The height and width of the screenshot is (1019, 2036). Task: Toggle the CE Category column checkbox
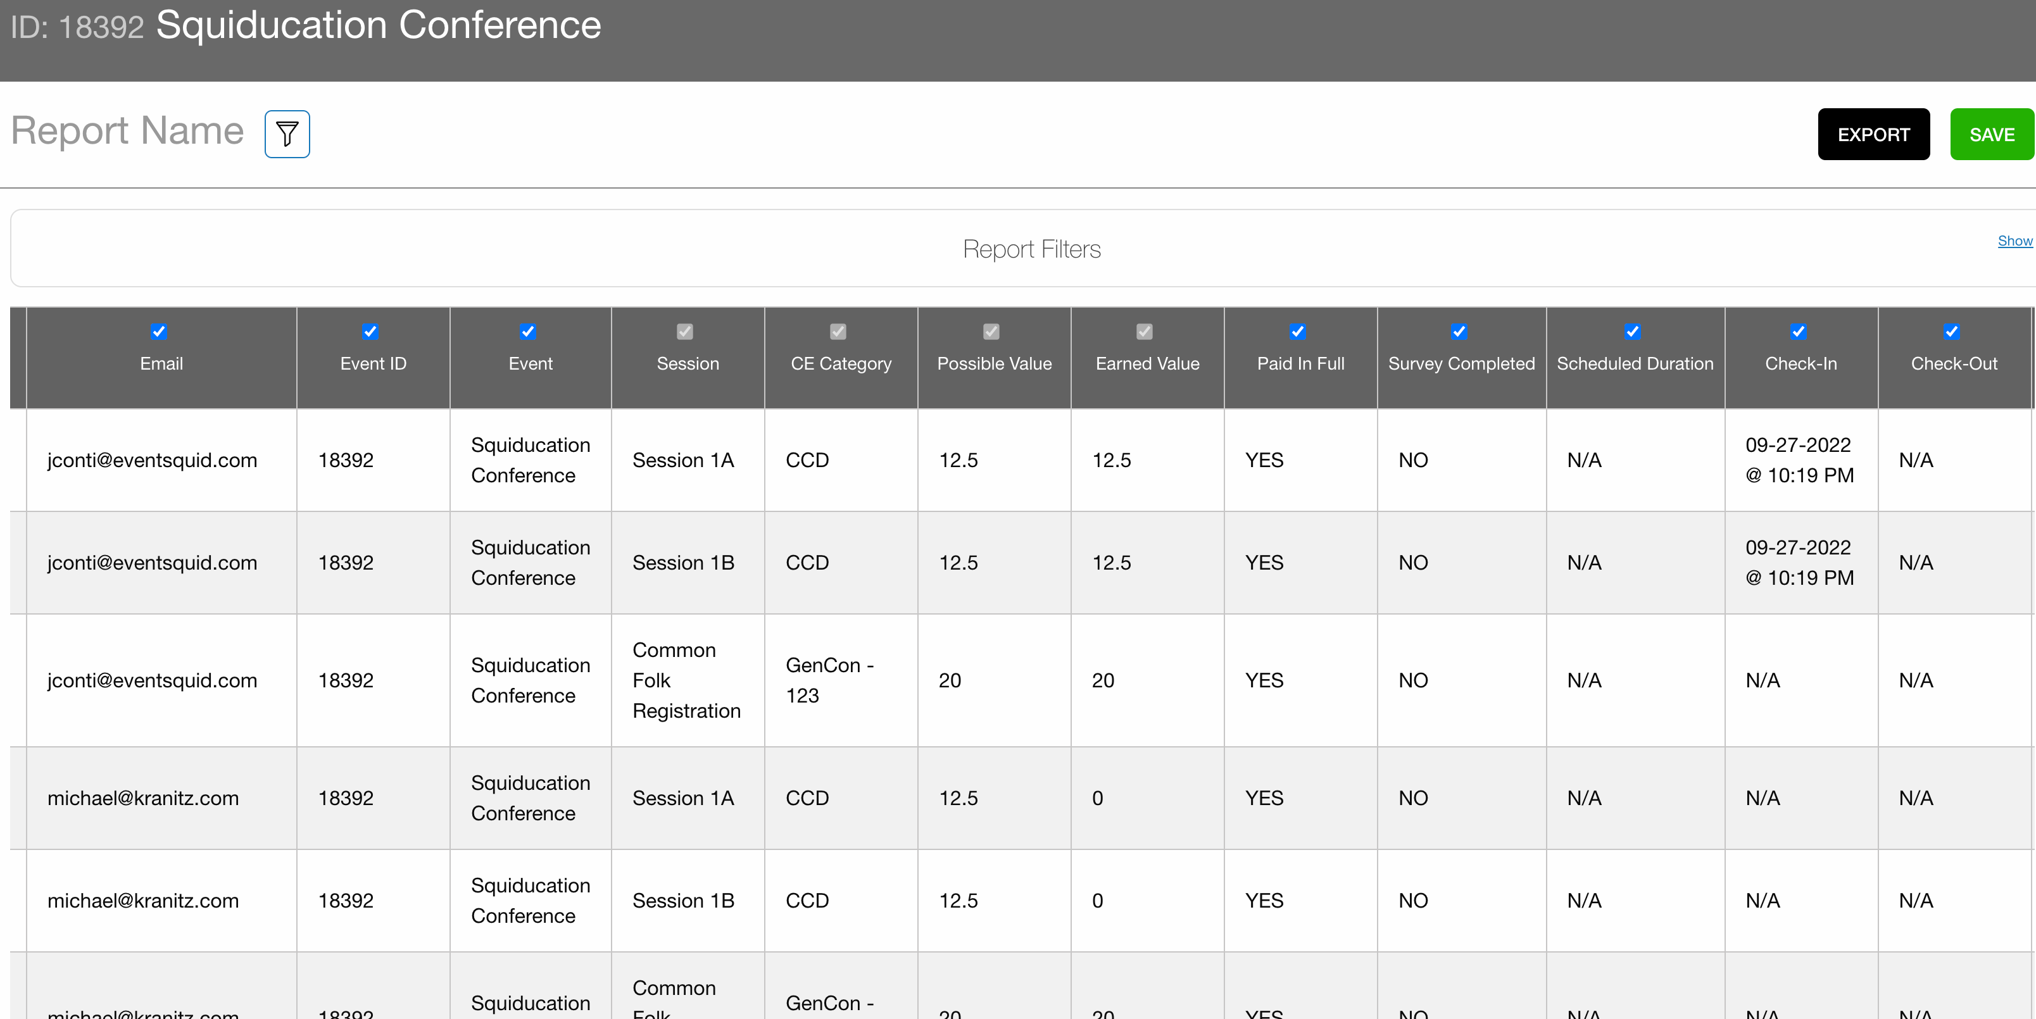click(839, 332)
